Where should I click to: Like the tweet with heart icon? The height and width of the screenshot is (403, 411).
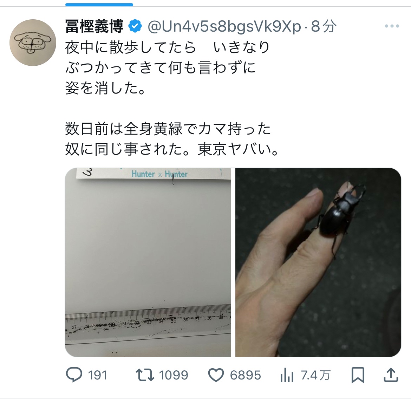click(216, 375)
